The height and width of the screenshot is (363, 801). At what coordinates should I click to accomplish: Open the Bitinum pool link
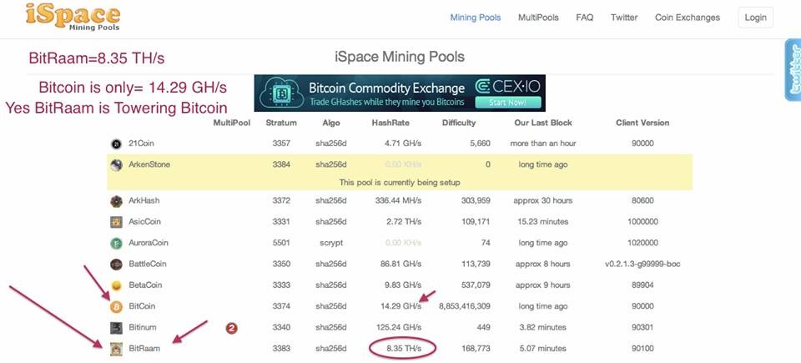pyautogui.click(x=143, y=327)
